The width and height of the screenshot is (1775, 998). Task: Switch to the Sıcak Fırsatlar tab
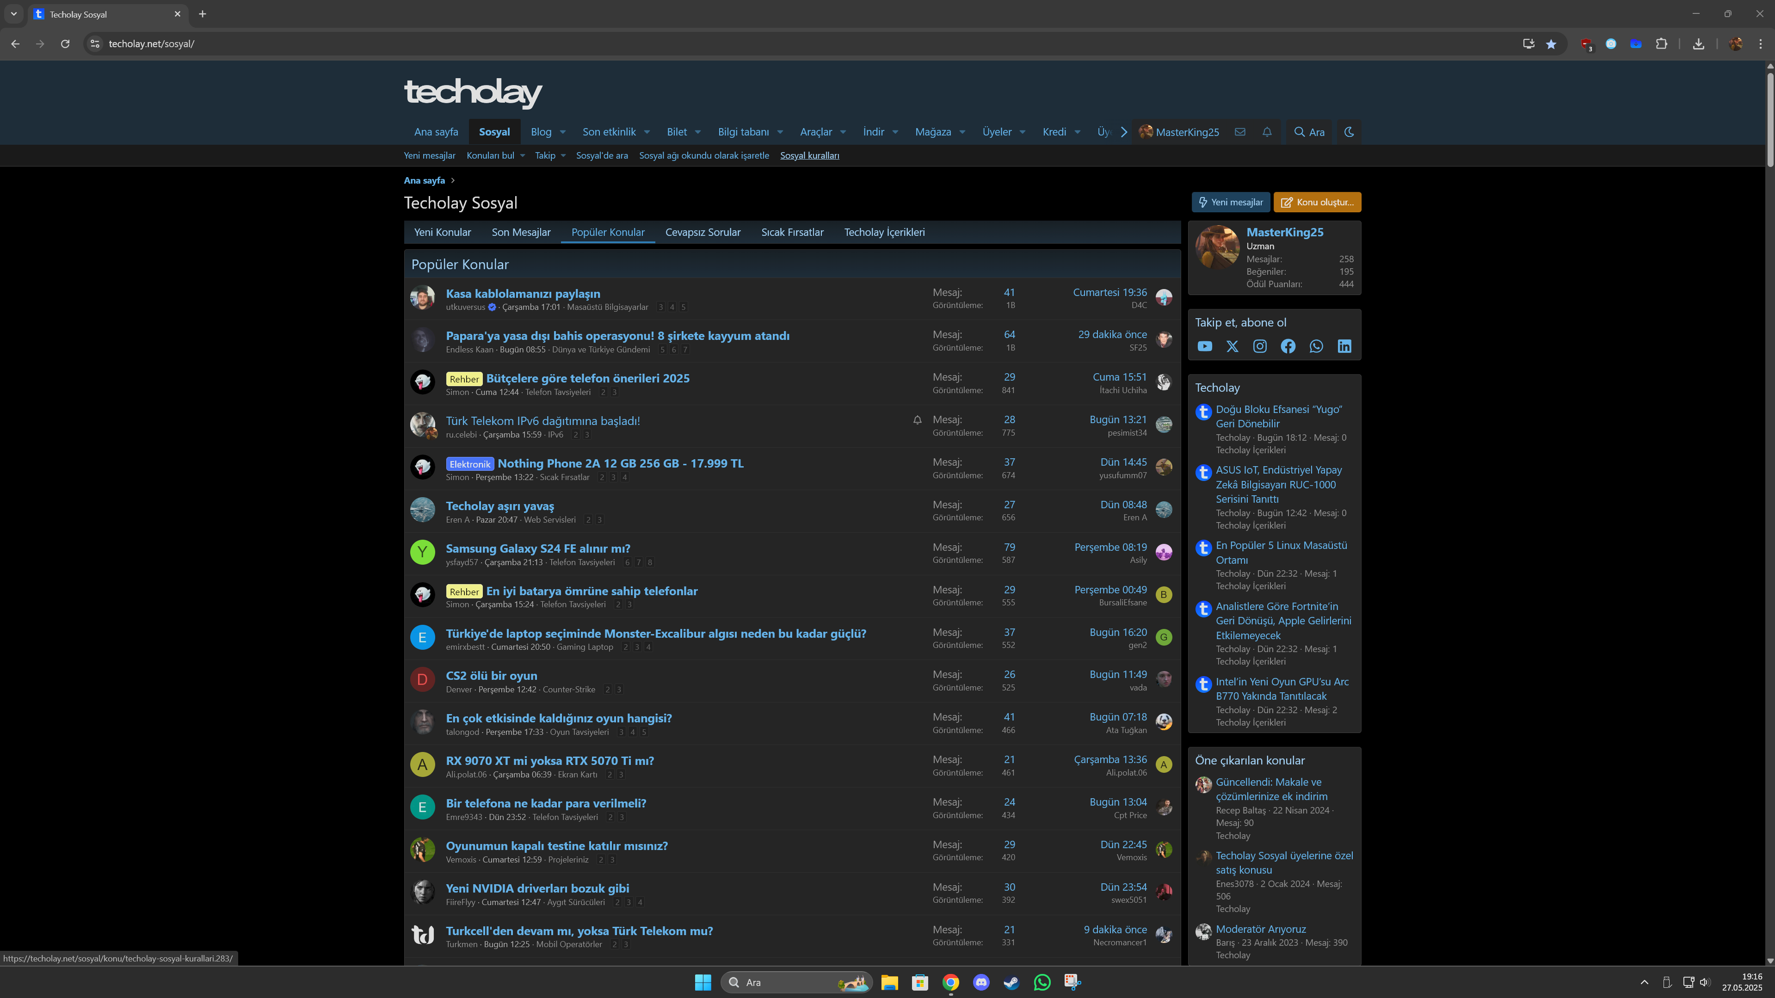click(x=792, y=232)
